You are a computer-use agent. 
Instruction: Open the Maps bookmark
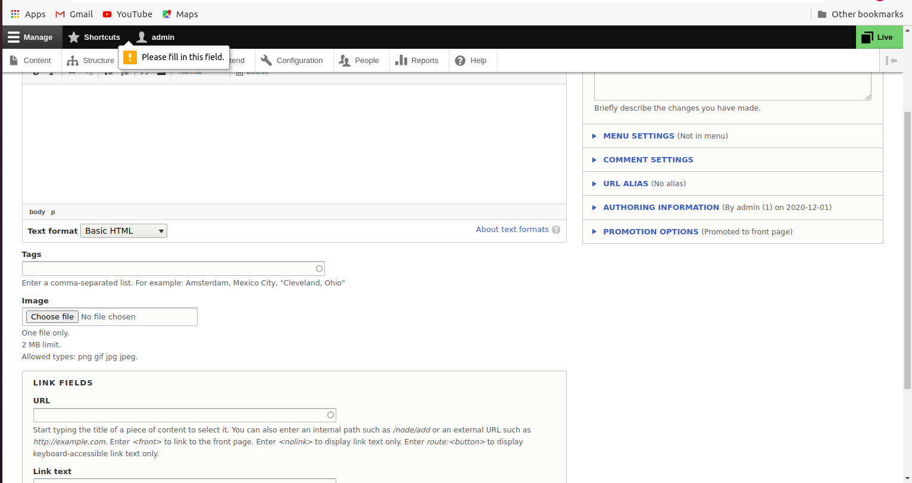click(180, 14)
